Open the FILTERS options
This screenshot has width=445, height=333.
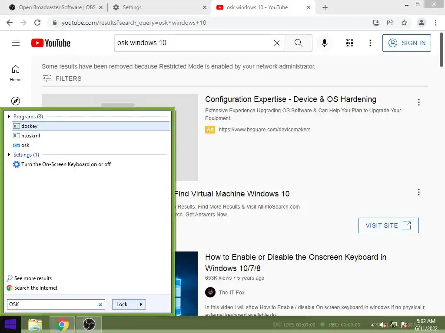(62, 78)
